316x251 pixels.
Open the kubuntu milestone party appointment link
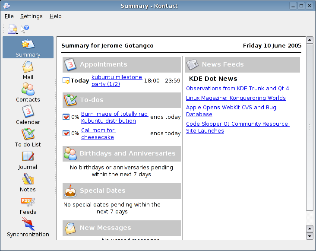pos(117,80)
